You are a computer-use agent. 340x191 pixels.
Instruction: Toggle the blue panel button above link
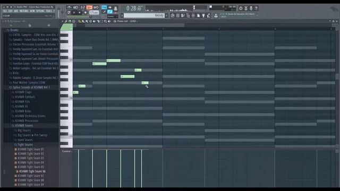tap(104, 7)
